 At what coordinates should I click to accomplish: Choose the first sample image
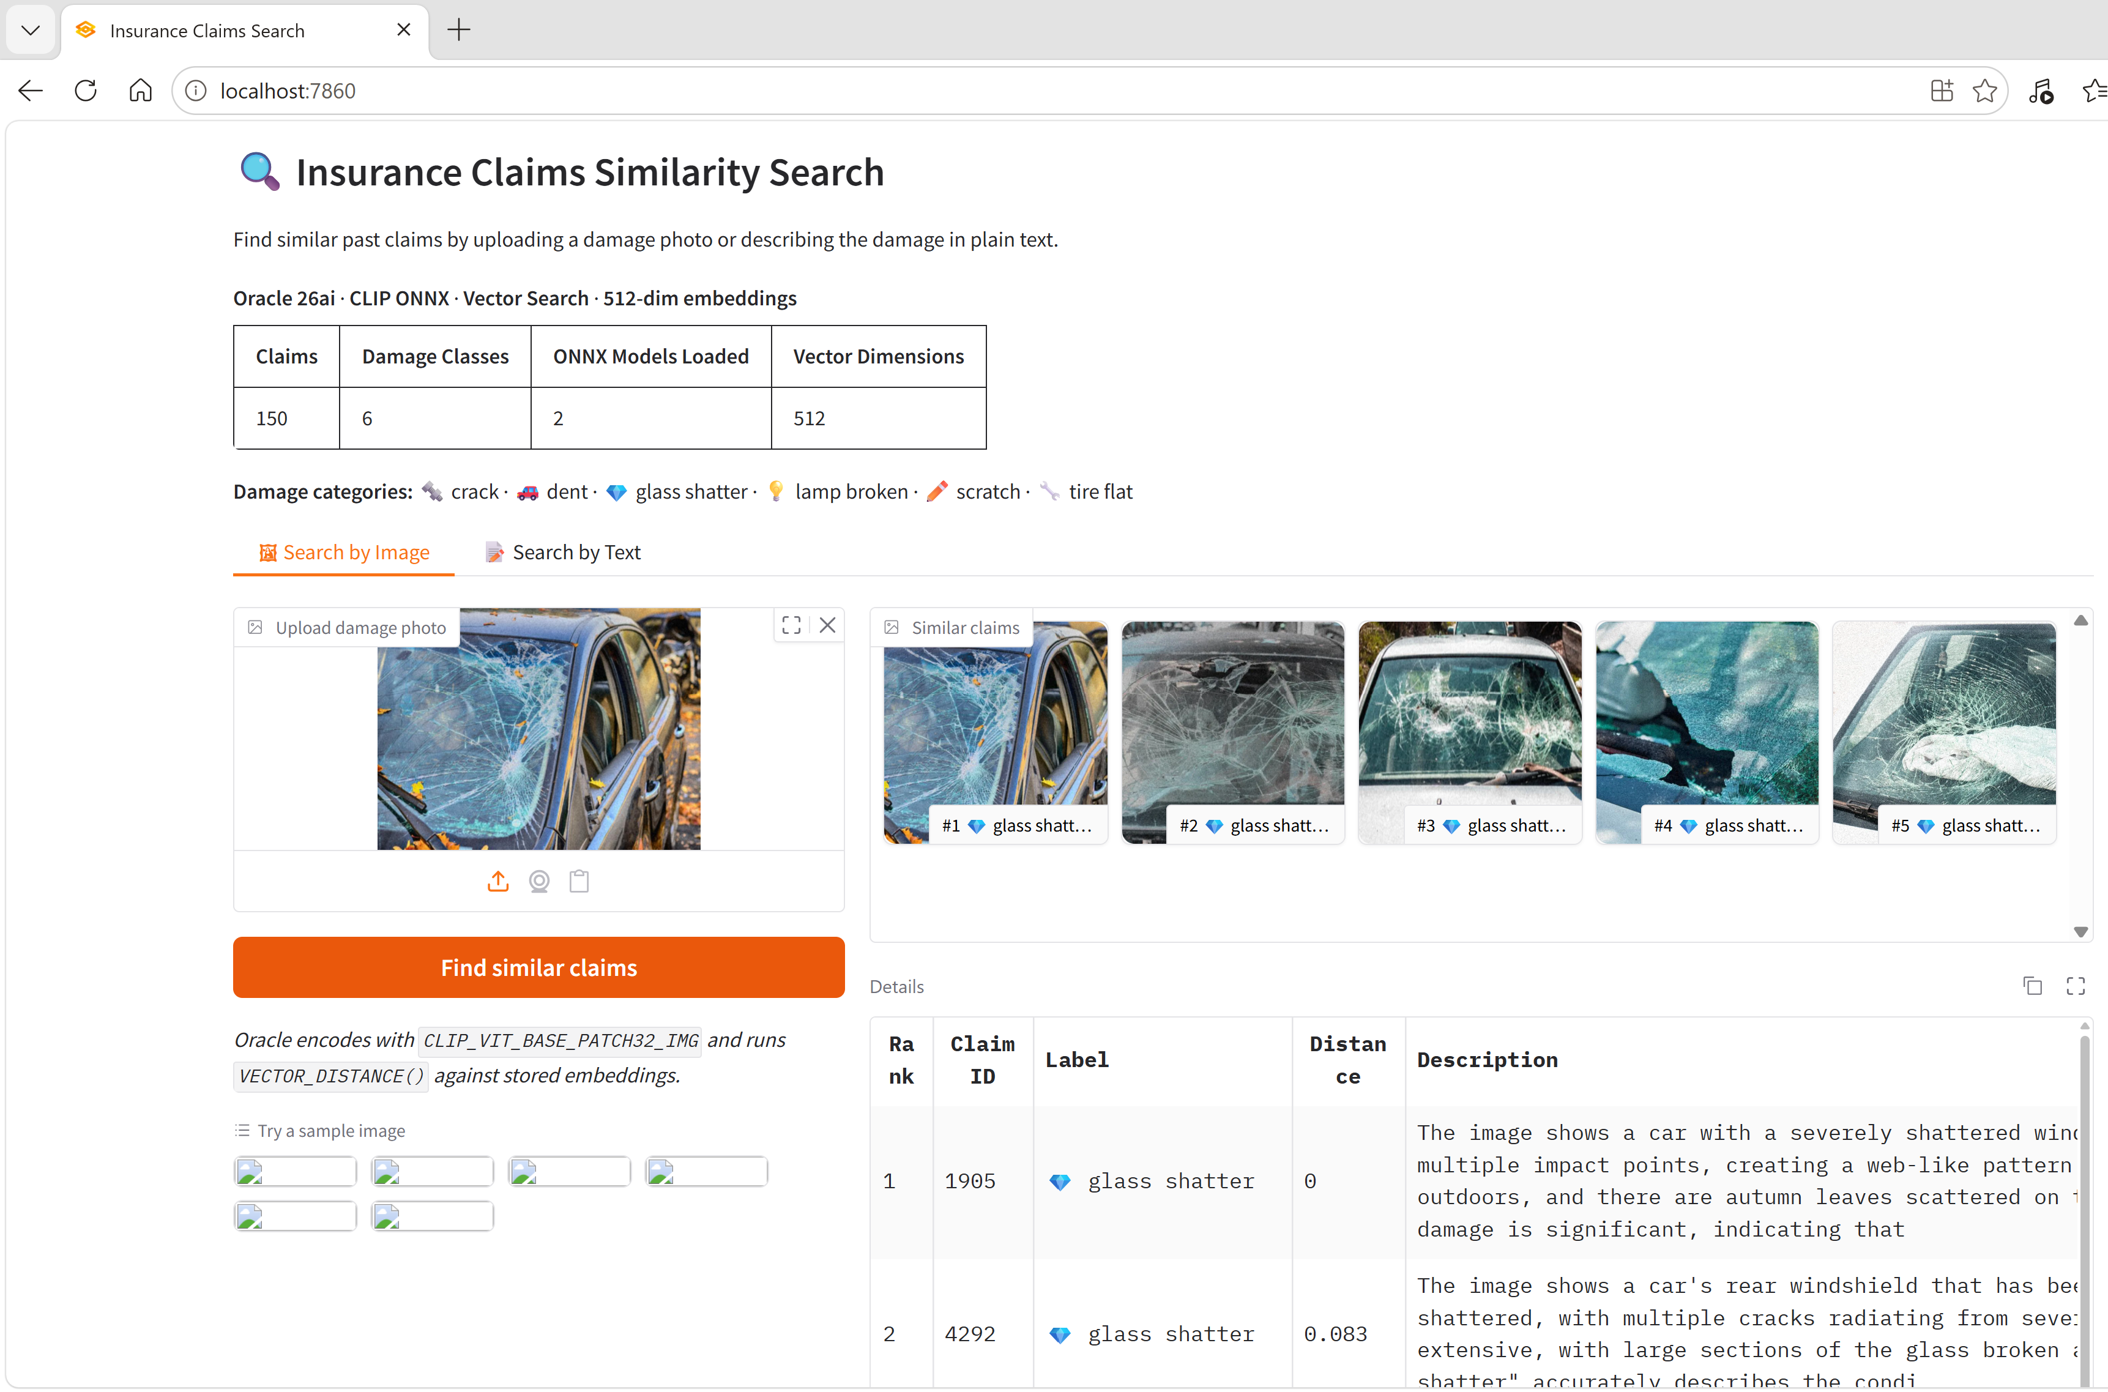point(296,1172)
